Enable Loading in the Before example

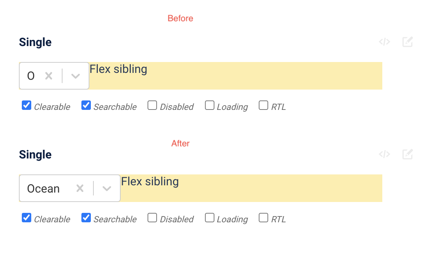[x=210, y=105]
